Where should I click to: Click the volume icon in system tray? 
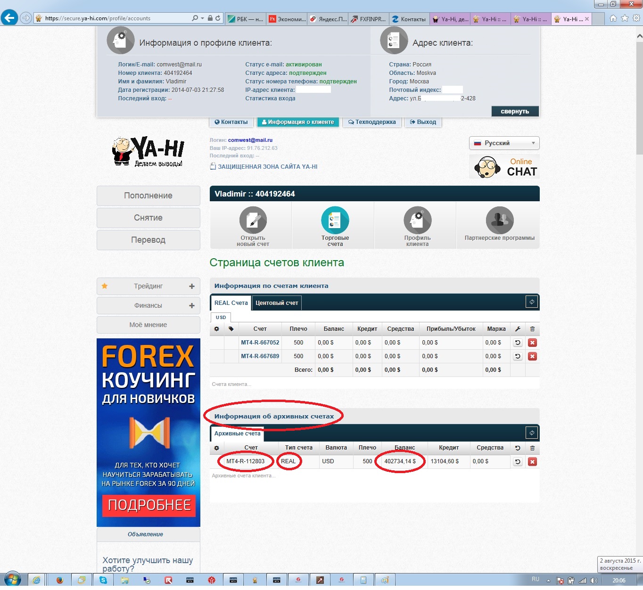click(594, 581)
